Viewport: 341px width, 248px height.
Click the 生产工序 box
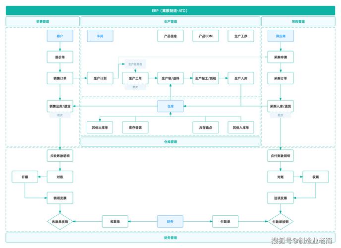[241, 36]
